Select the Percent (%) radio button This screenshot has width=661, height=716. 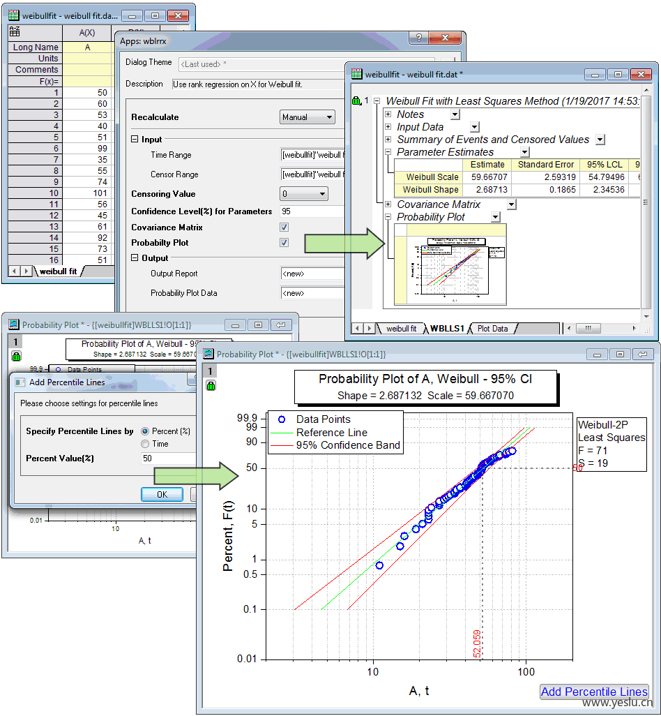(x=145, y=431)
